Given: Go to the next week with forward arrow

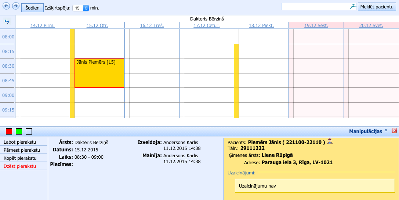Looking at the screenshot, I should (15, 6).
